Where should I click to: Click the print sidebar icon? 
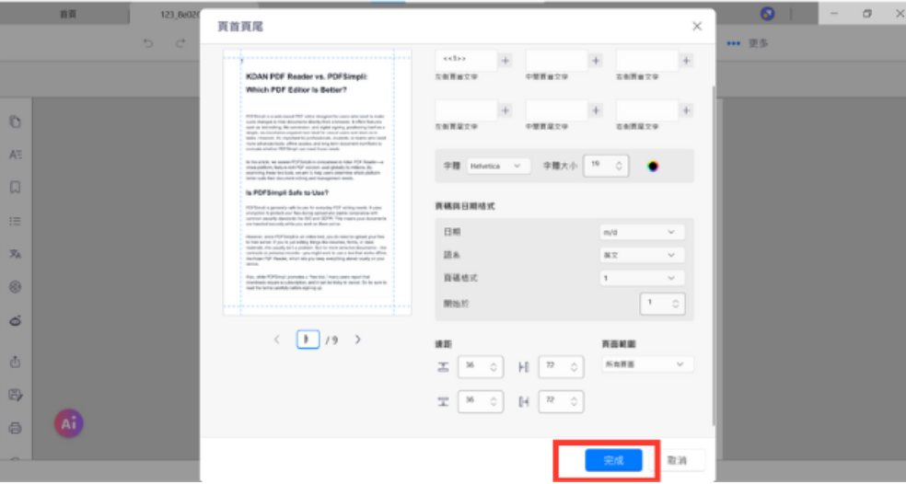pos(16,429)
